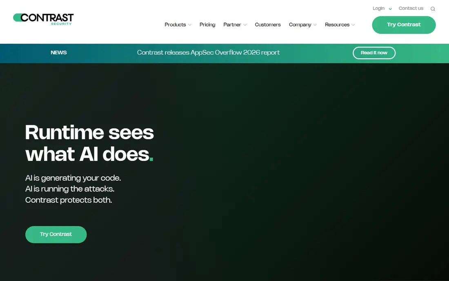Image resolution: width=449 pixels, height=281 pixels.
Task: Click the Read it now button
Action: click(374, 53)
